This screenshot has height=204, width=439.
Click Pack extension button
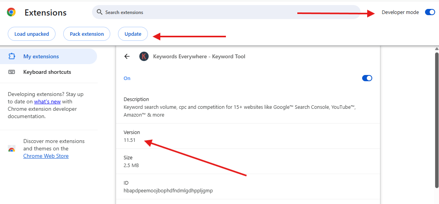[87, 34]
